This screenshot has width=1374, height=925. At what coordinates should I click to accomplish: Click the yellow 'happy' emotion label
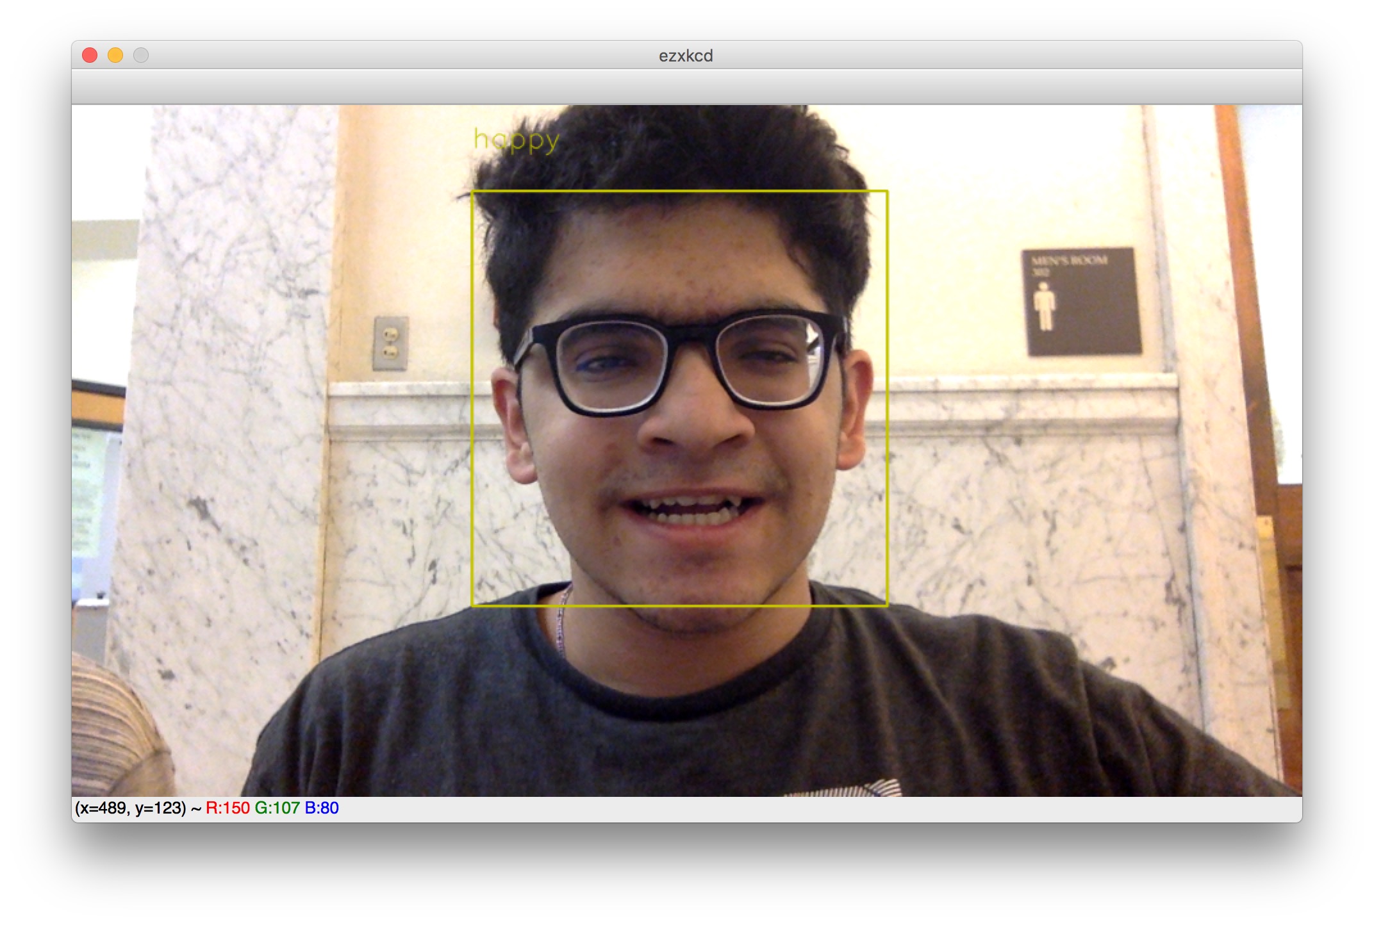point(517,140)
